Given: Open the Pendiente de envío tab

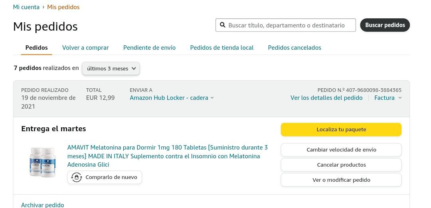Looking at the screenshot, I should [x=149, y=48].
